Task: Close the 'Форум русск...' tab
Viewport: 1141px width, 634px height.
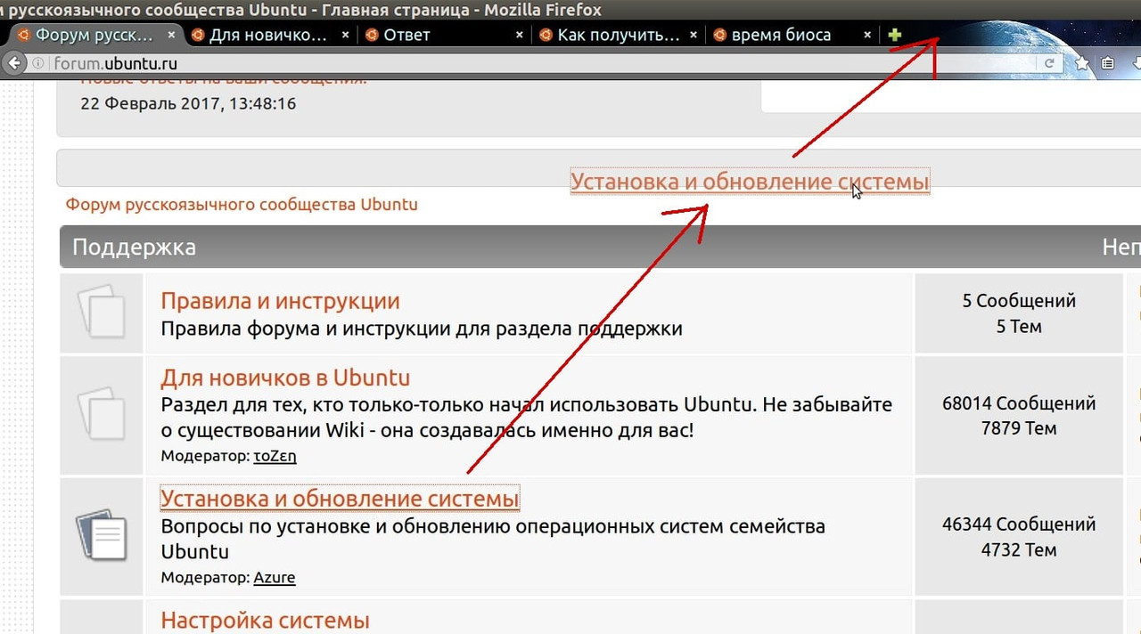Action: tap(172, 35)
